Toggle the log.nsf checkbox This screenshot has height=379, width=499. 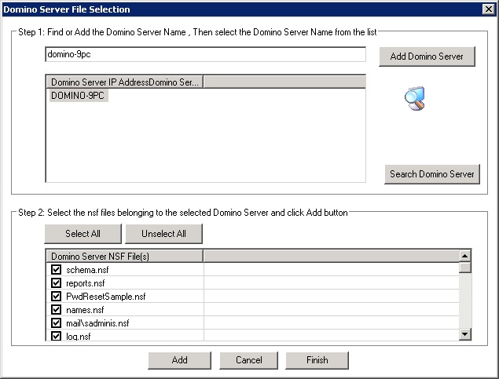56,336
